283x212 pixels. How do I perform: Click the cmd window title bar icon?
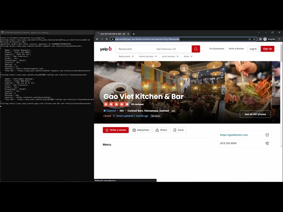pyautogui.click(x=2, y=32)
